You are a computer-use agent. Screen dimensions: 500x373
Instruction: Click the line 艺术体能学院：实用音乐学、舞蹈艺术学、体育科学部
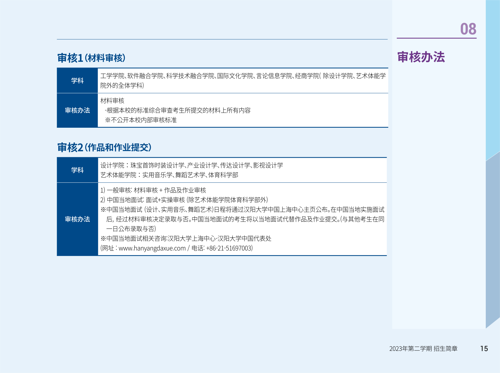coord(169,175)
